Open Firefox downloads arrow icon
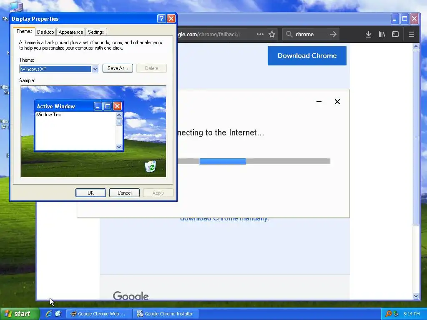Image resolution: width=427 pixels, height=320 pixels. (369, 34)
